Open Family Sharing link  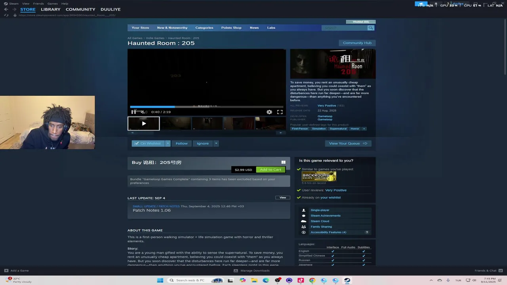pyautogui.click(x=321, y=227)
